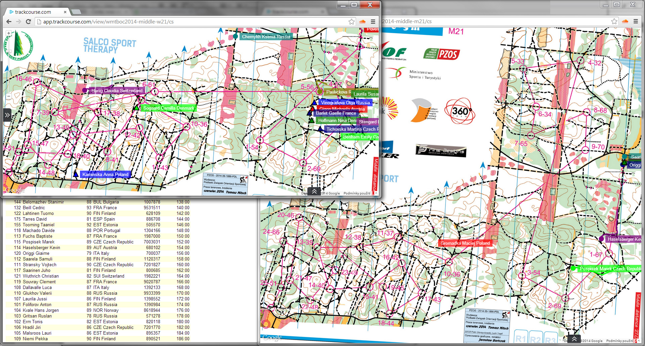Select Chernykh Ksenia Russia runner label
The image size is (645, 346).
[266, 37]
